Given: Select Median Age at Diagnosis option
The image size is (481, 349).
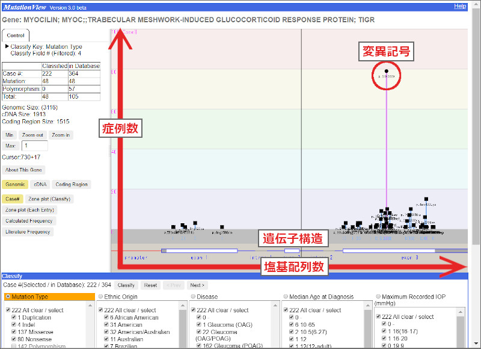Looking at the screenshot, I should (x=286, y=297).
